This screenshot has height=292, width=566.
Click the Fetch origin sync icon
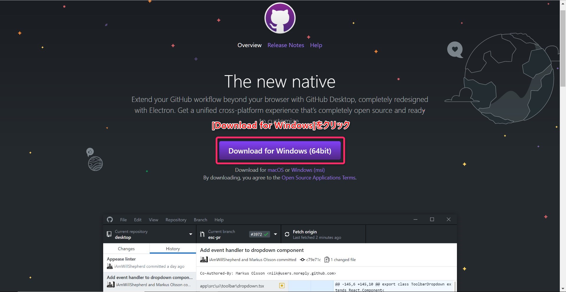click(x=287, y=234)
